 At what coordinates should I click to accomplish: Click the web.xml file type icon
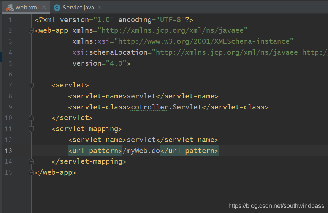tap(10, 8)
